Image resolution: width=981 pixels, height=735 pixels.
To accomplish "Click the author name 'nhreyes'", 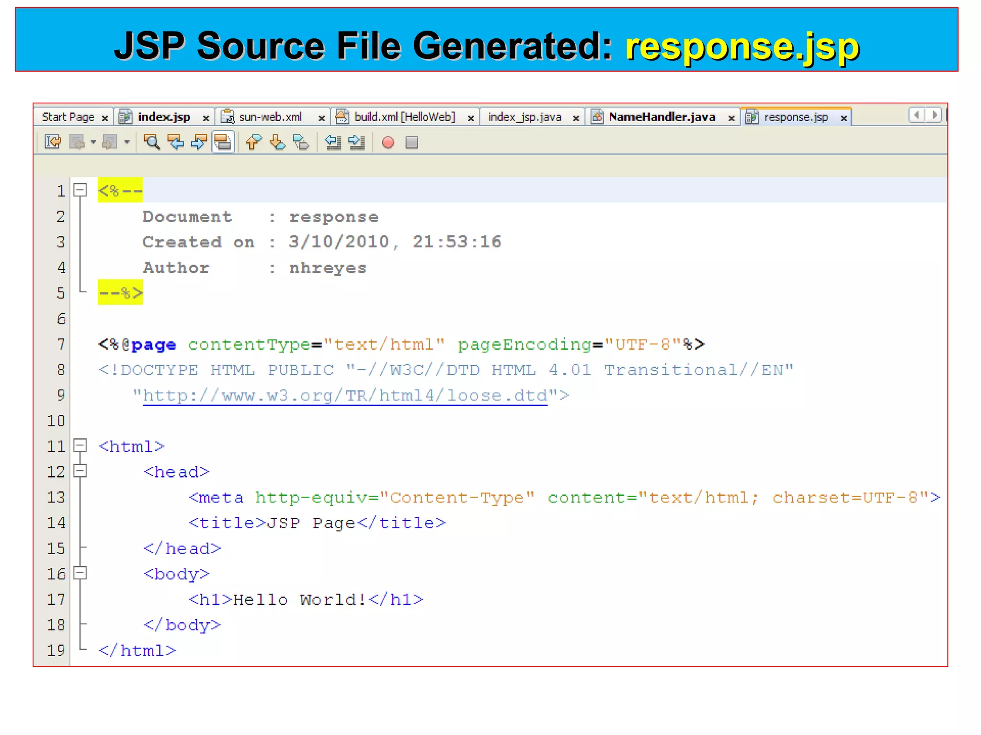I will pos(328,268).
